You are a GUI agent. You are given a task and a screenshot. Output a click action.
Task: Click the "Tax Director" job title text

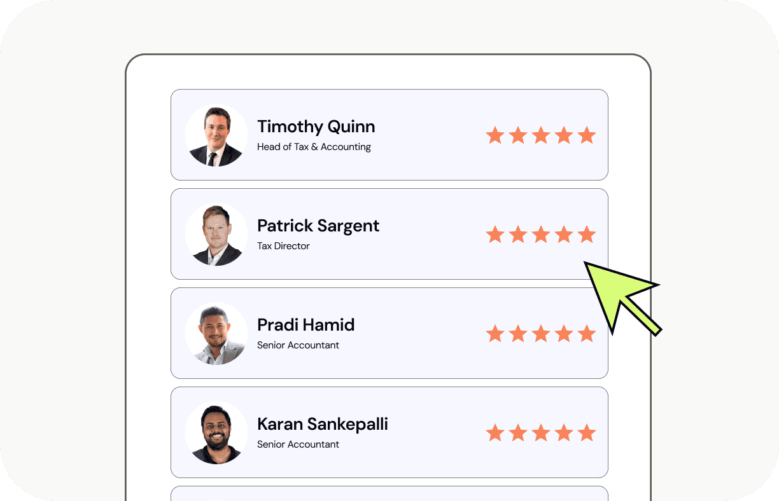click(283, 246)
